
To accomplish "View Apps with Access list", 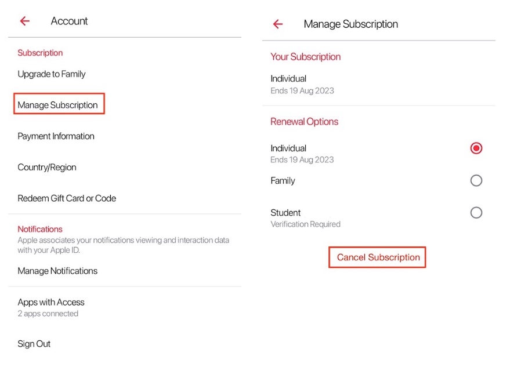I will 51,302.
